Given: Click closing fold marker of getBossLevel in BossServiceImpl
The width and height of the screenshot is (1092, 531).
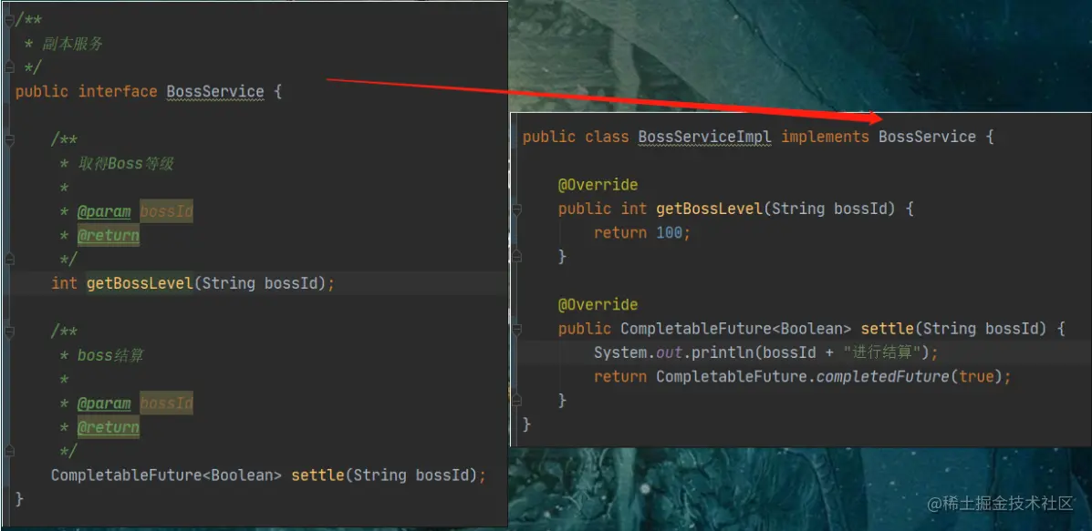Looking at the screenshot, I should (x=516, y=257).
